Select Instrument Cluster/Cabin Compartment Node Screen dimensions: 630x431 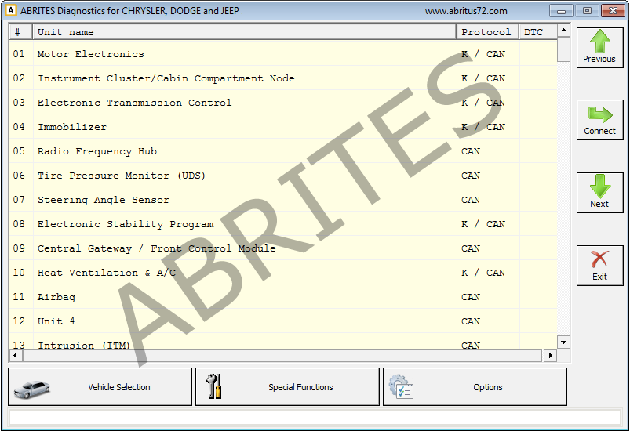click(x=283, y=78)
